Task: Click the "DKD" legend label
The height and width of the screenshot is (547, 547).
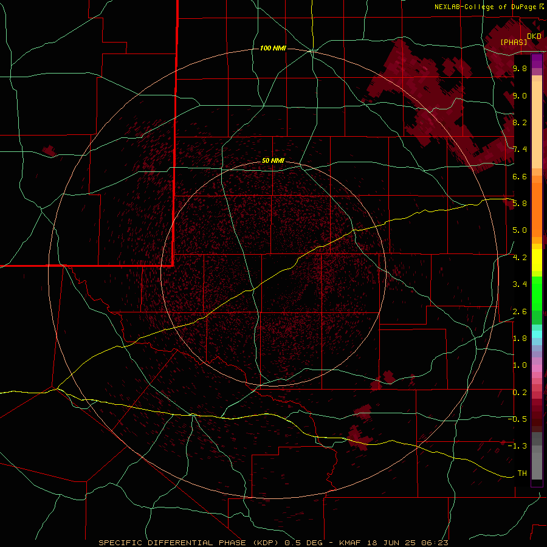Action: coord(534,36)
